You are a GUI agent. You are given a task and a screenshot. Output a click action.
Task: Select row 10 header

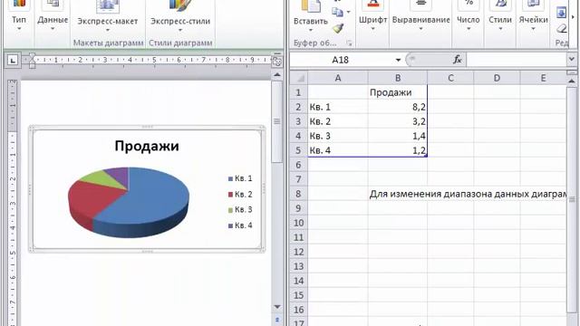pos(298,223)
